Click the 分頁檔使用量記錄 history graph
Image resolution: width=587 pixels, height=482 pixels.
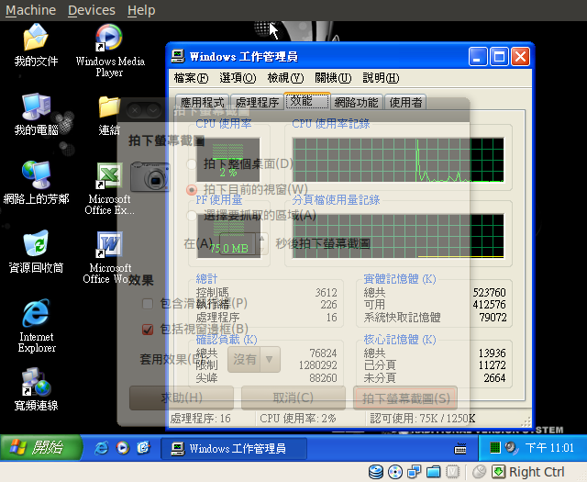398,236
